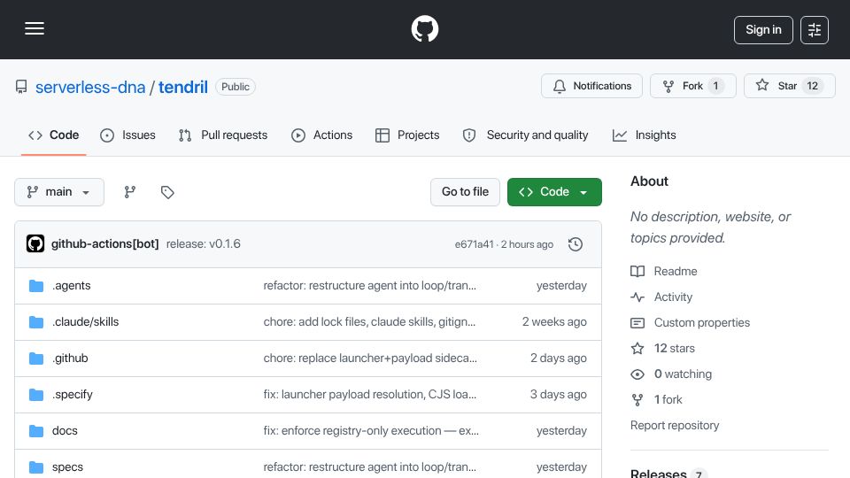Image resolution: width=850 pixels, height=478 pixels.
Task: Open the Actions tab
Action: pos(322,135)
